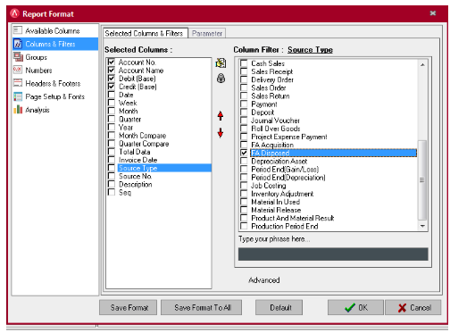Click the lock icon beside Selected Columns
This screenshot has width=450, height=333.
pos(221,79)
